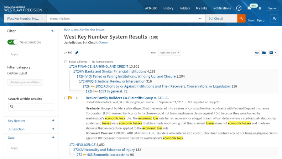Open 272 NEGLIGENCE topic

click(82, 145)
